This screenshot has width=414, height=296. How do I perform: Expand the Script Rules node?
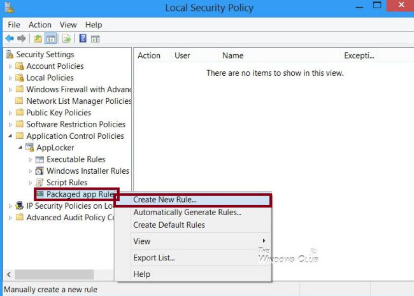click(30, 183)
